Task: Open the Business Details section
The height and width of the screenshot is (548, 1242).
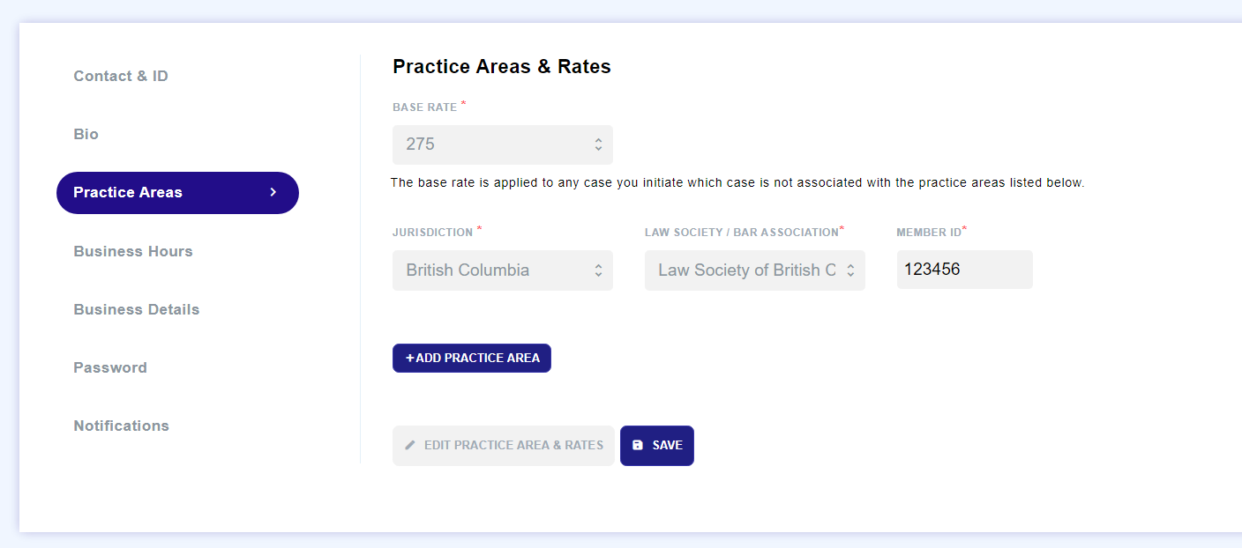Action: click(x=137, y=309)
